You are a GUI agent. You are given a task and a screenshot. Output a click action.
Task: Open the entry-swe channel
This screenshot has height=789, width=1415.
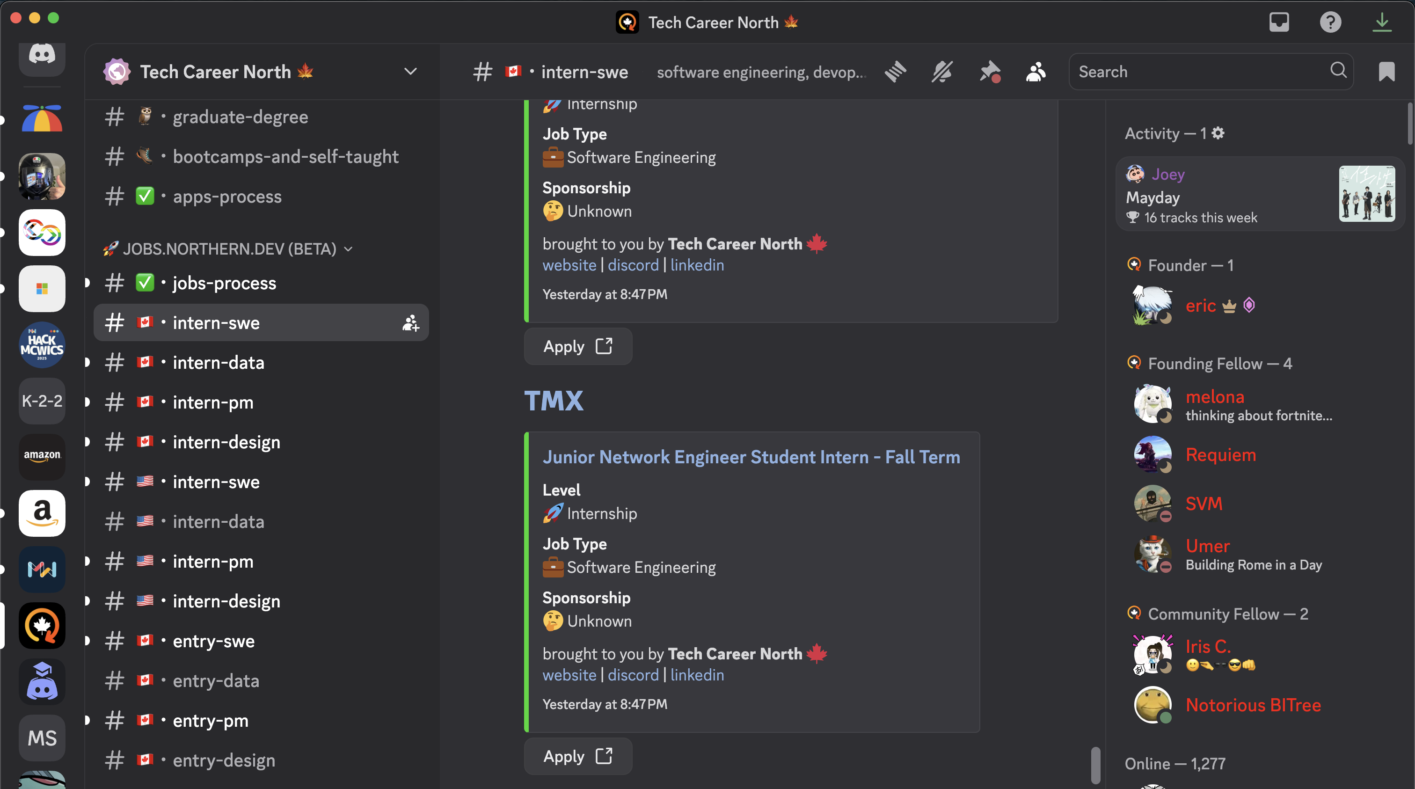click(261, 641)
